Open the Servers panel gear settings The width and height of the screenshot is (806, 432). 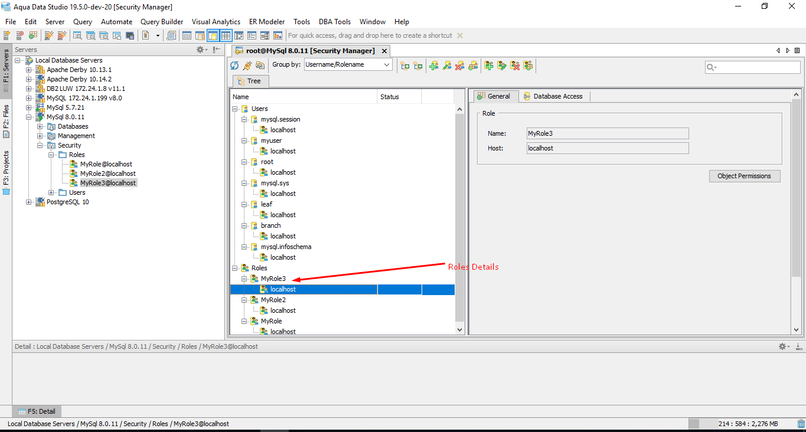coord(201,50)
